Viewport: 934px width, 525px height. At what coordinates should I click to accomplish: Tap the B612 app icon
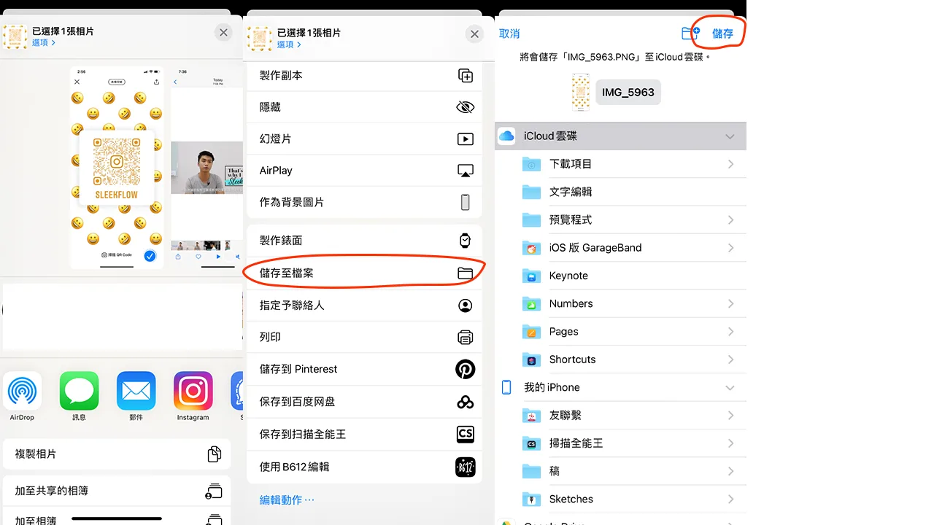pos(465,467)
